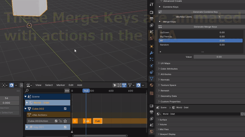Open the filter options dropdown arrow
Viewport: 245px width, 137px height.
(x=133, y=85)
